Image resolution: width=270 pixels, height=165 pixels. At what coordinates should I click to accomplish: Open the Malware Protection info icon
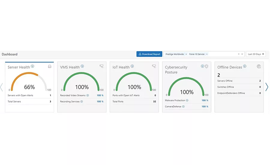point(187,100)
